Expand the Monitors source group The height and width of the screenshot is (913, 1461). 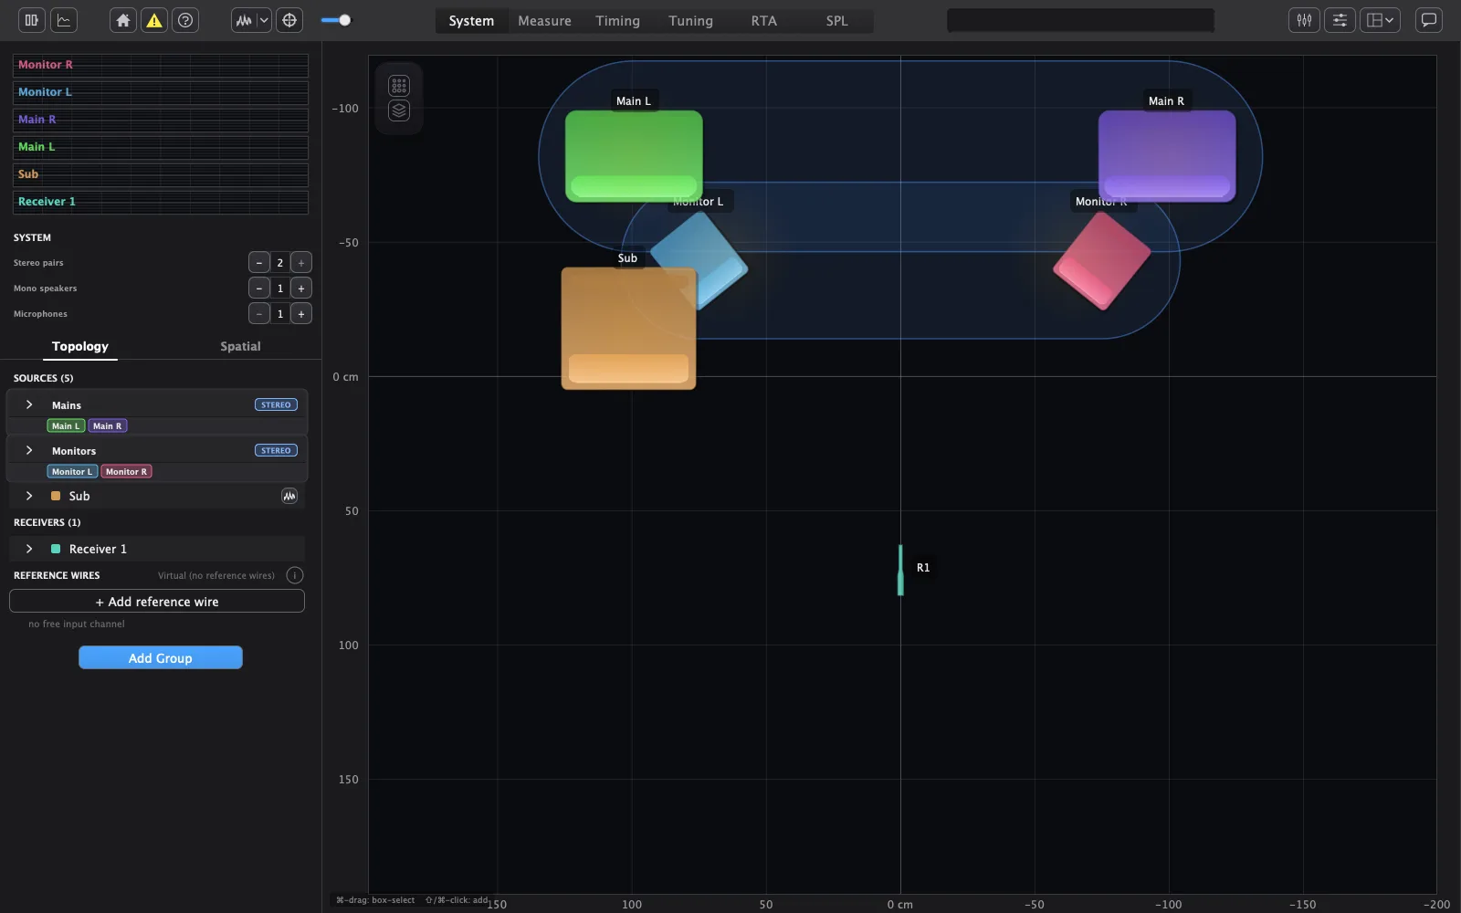(x=29, y=450)
